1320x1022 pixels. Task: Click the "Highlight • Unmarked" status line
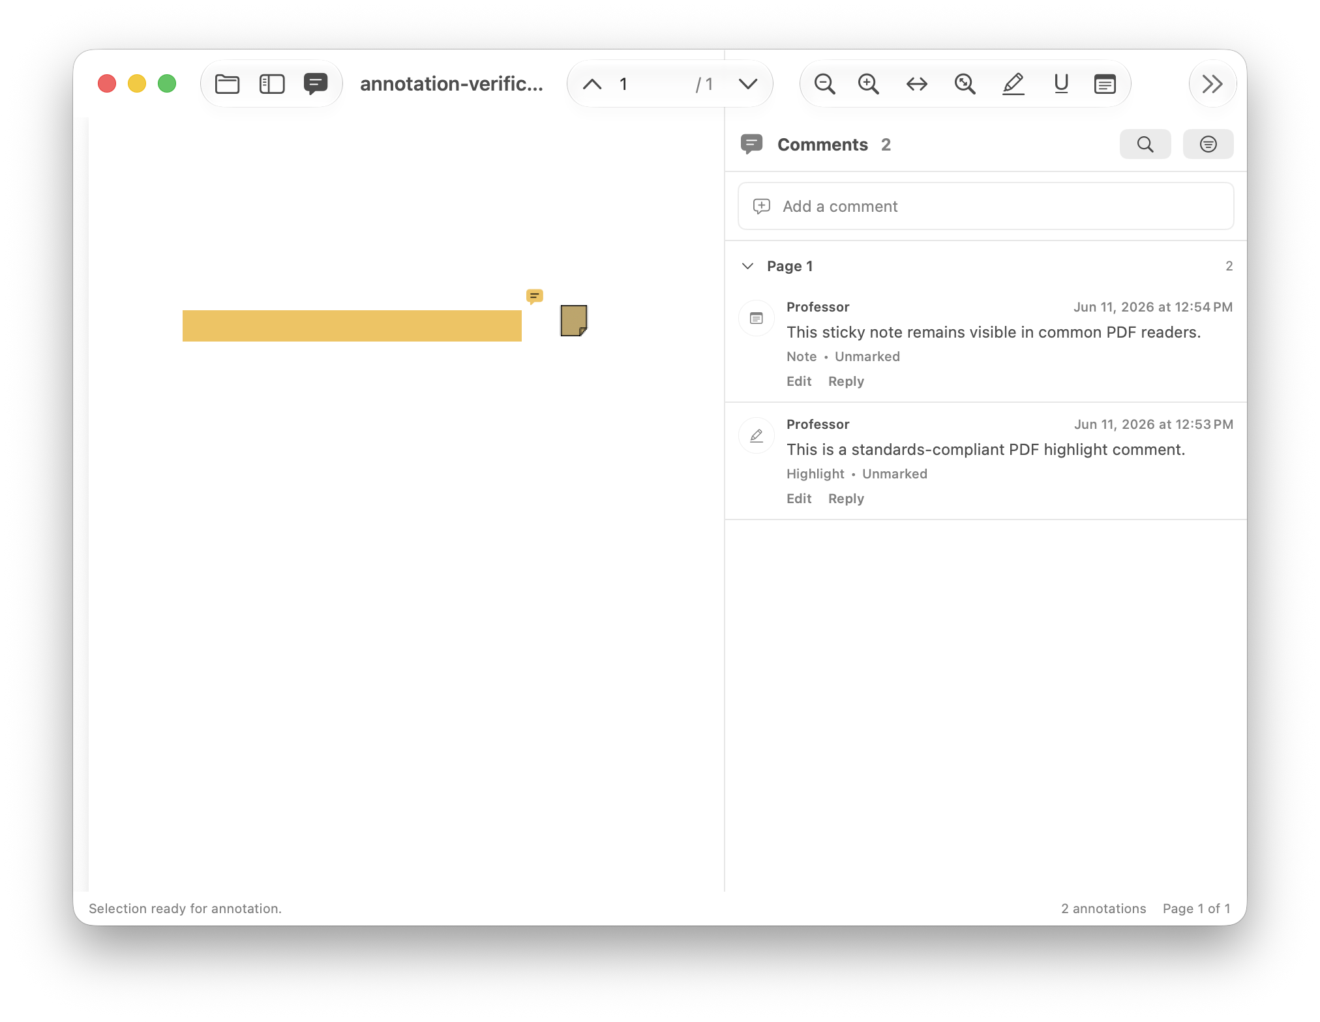point(856,474)
